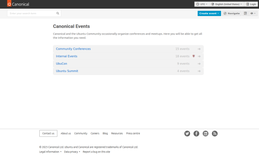Viewport: 259px width, 162px height.
Task: Open the About us footer link
Action: tap(66, 133)
